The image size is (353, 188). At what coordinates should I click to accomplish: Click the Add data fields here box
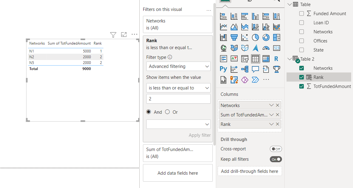coord(178,173)
